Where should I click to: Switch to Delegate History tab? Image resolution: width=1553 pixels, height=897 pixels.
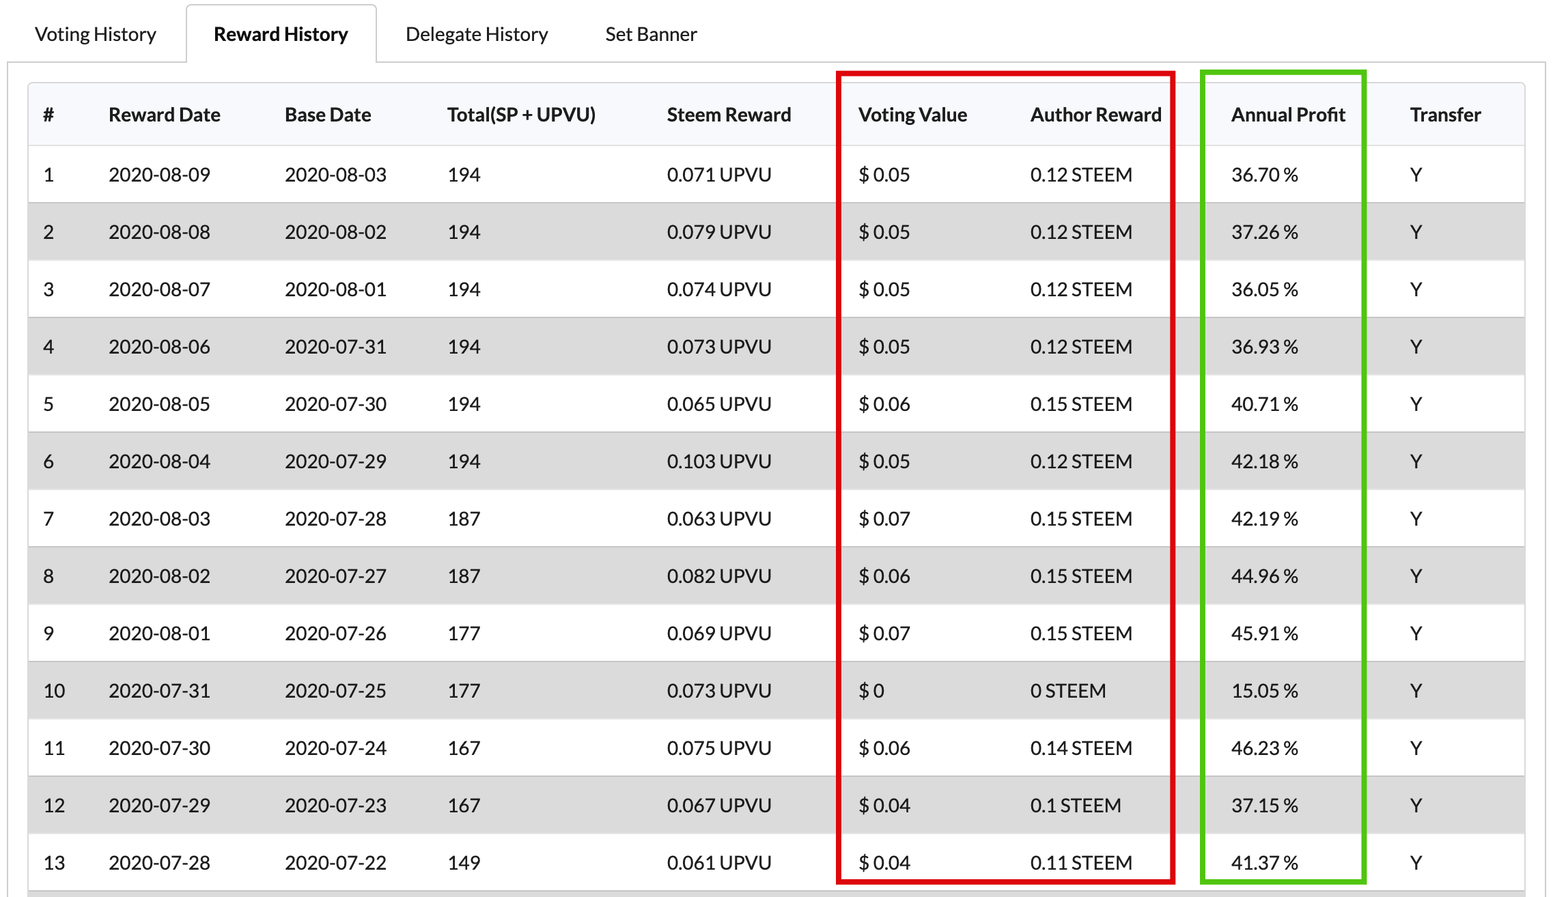pyautogui.click(x=477, y=34)
